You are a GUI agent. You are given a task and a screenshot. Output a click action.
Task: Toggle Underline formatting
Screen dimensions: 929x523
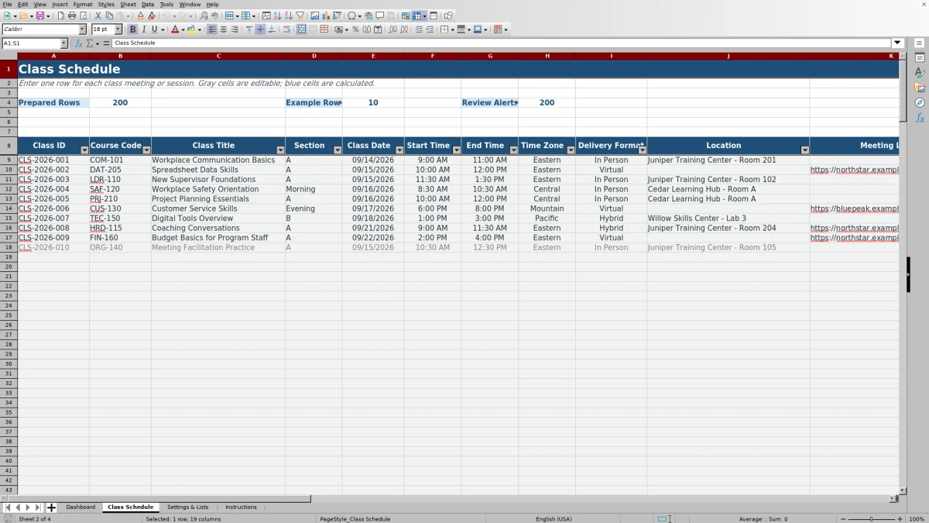point(154,29)
